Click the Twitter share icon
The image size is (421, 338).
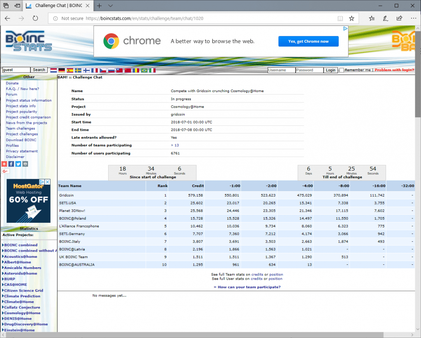click(x=18, y=164)
